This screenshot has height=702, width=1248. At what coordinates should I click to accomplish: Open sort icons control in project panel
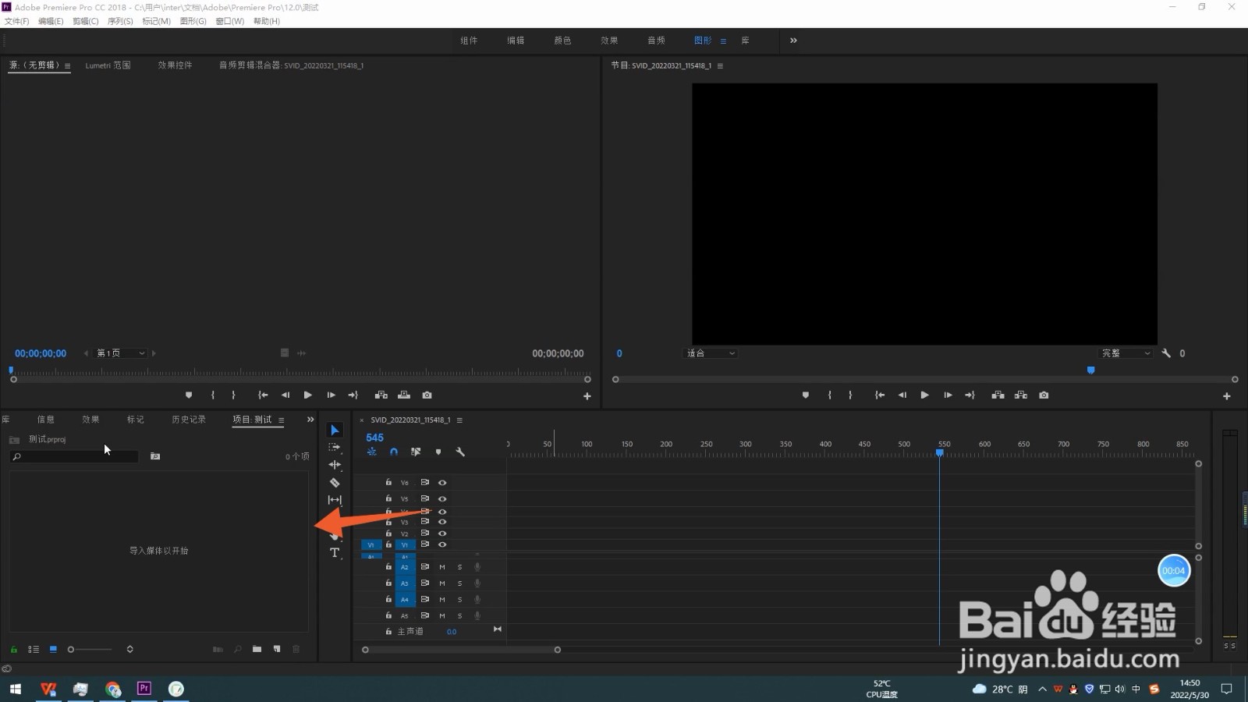pos(129,649)
